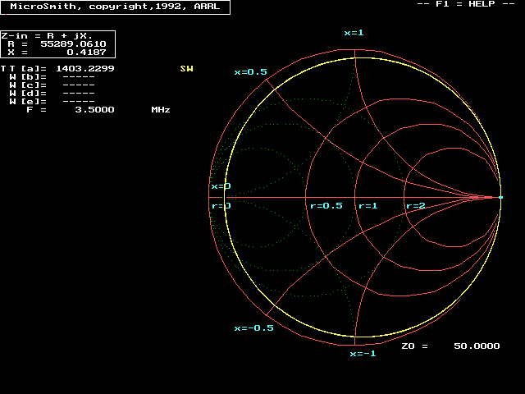Click the MicroSmith copyright title box

pos(115,7)
